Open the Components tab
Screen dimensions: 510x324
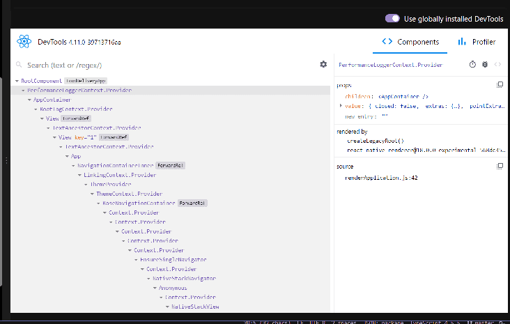(x=410, y=42)
